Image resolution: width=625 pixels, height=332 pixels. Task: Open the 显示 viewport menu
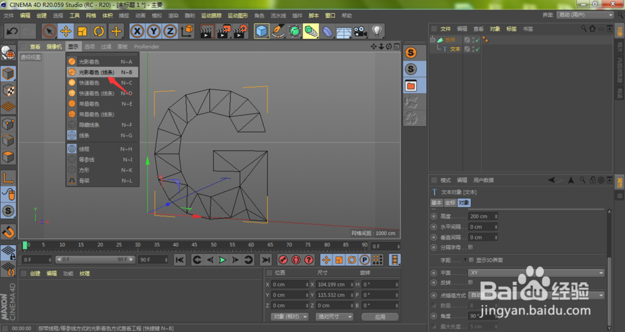pyautogui.click(x=73, y=47)
